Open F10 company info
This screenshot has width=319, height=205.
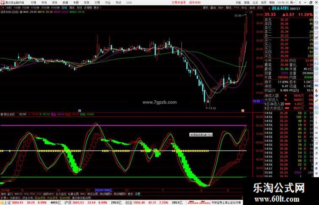tap(236, 7)
